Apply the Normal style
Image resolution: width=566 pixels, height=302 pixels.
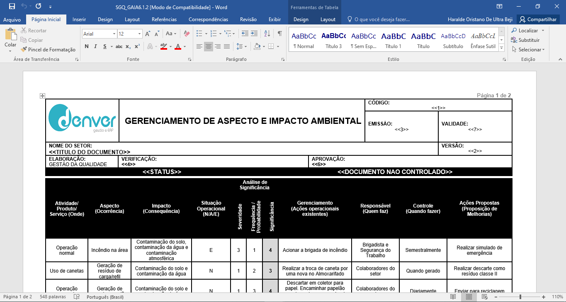(304, 41)
